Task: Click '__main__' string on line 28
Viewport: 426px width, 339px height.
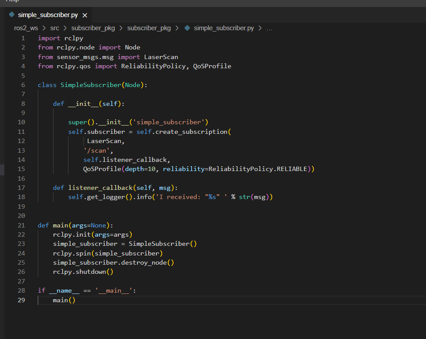Action: pyautogui.click(x=114, y=291)
